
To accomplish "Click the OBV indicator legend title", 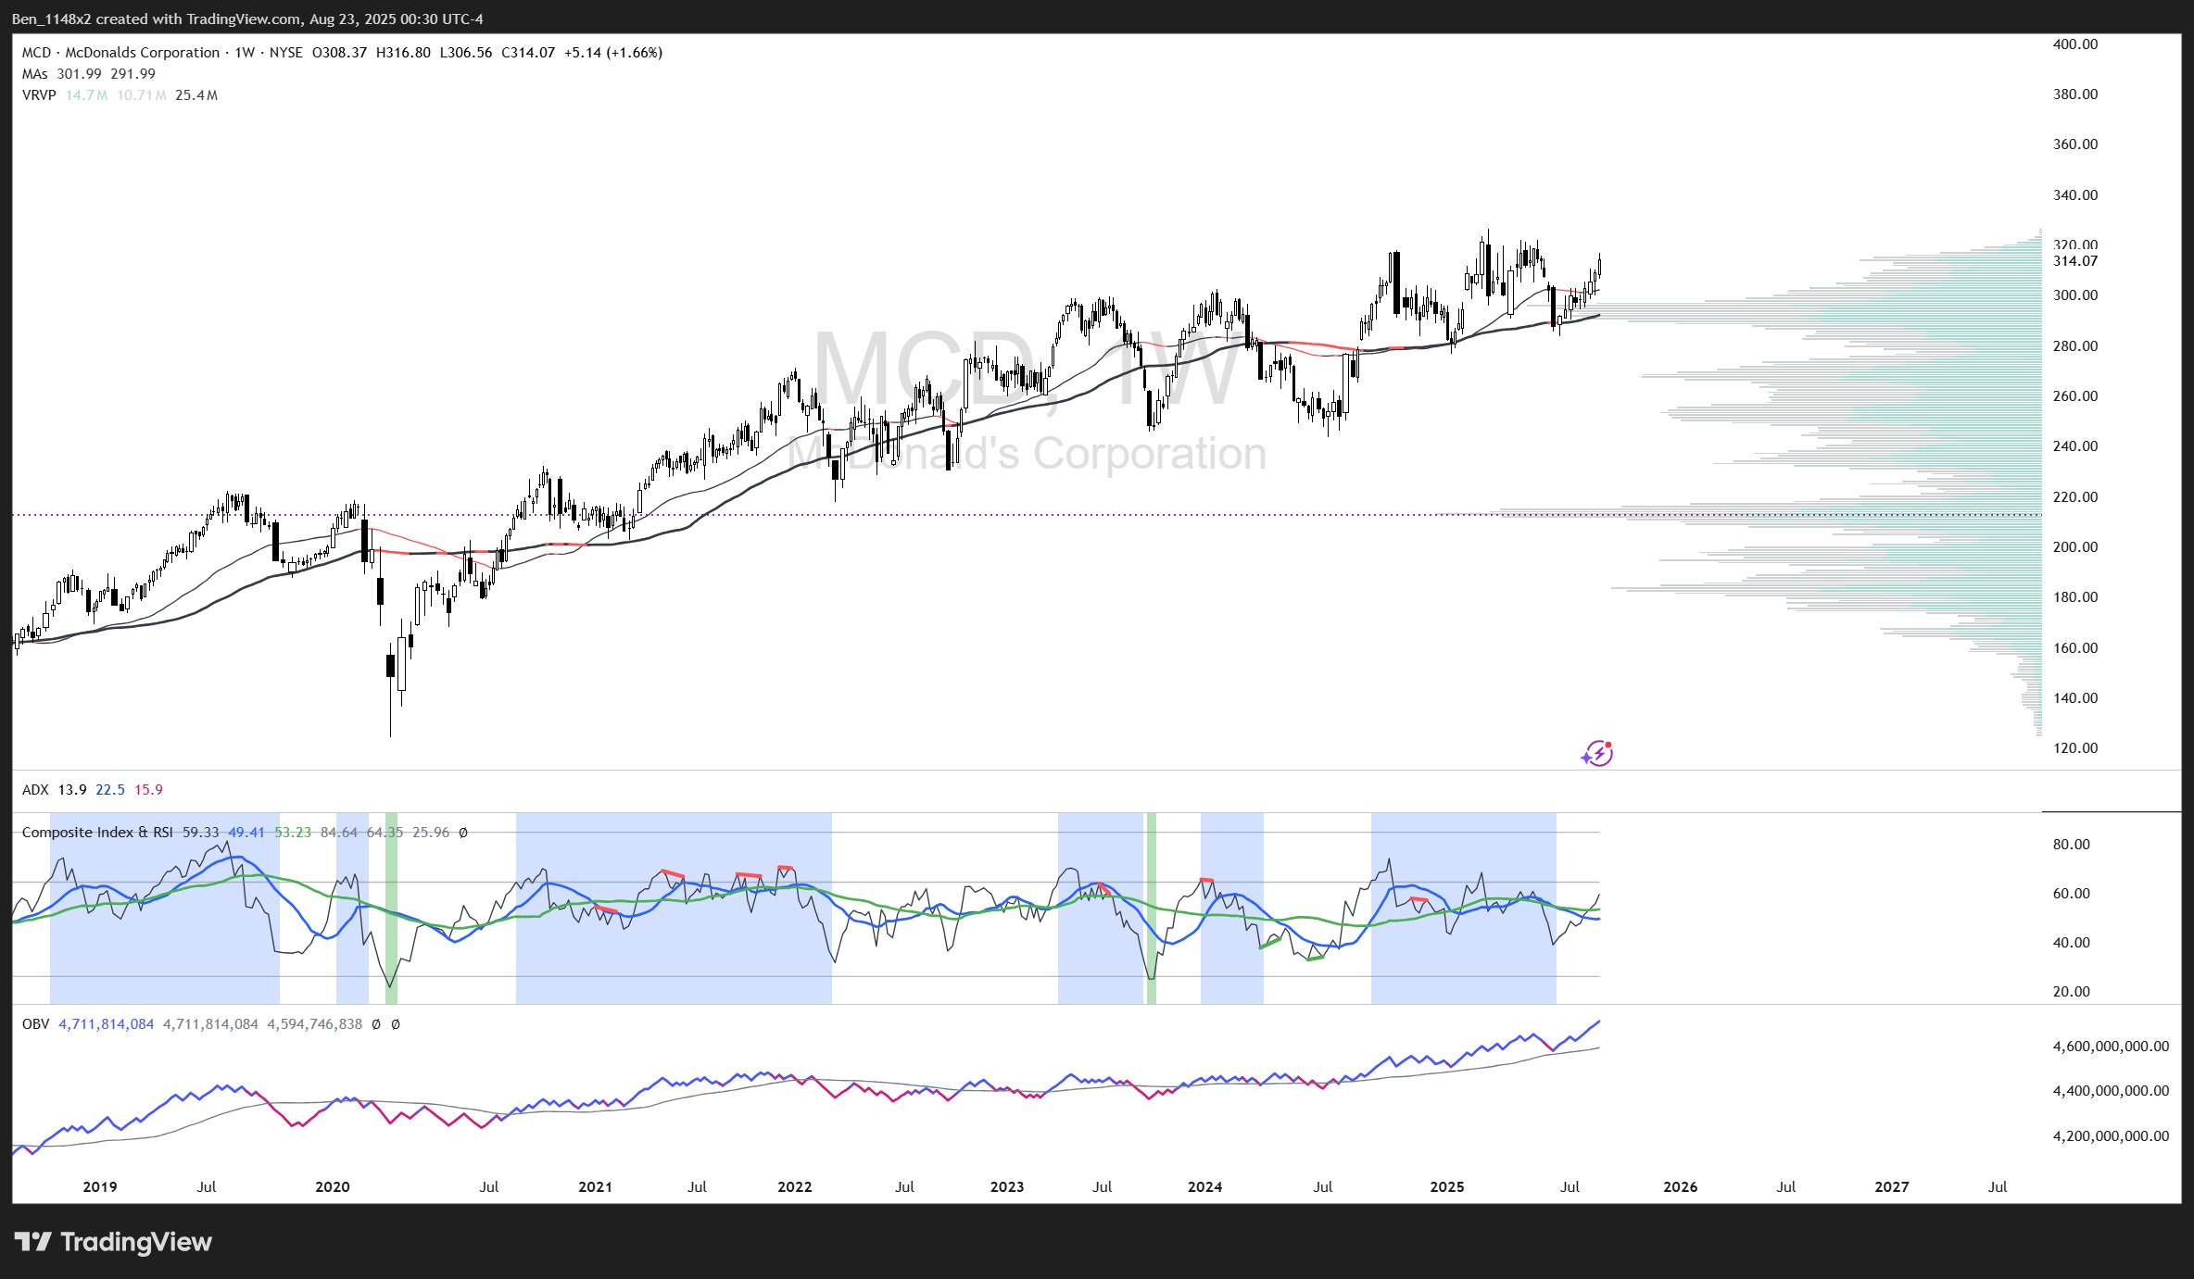I will [x=35, y=1024].
